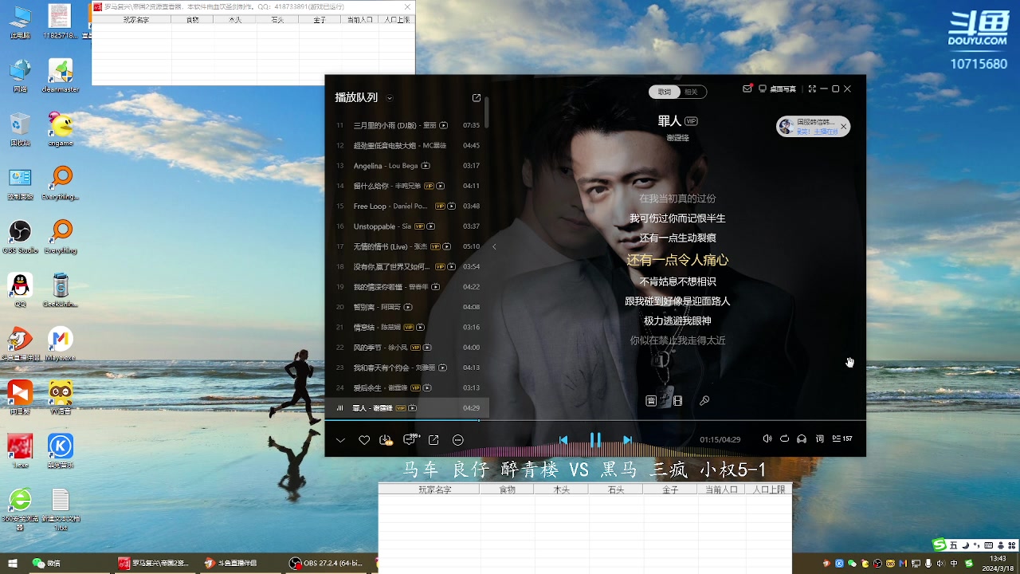Download the current song

point(386,440)
